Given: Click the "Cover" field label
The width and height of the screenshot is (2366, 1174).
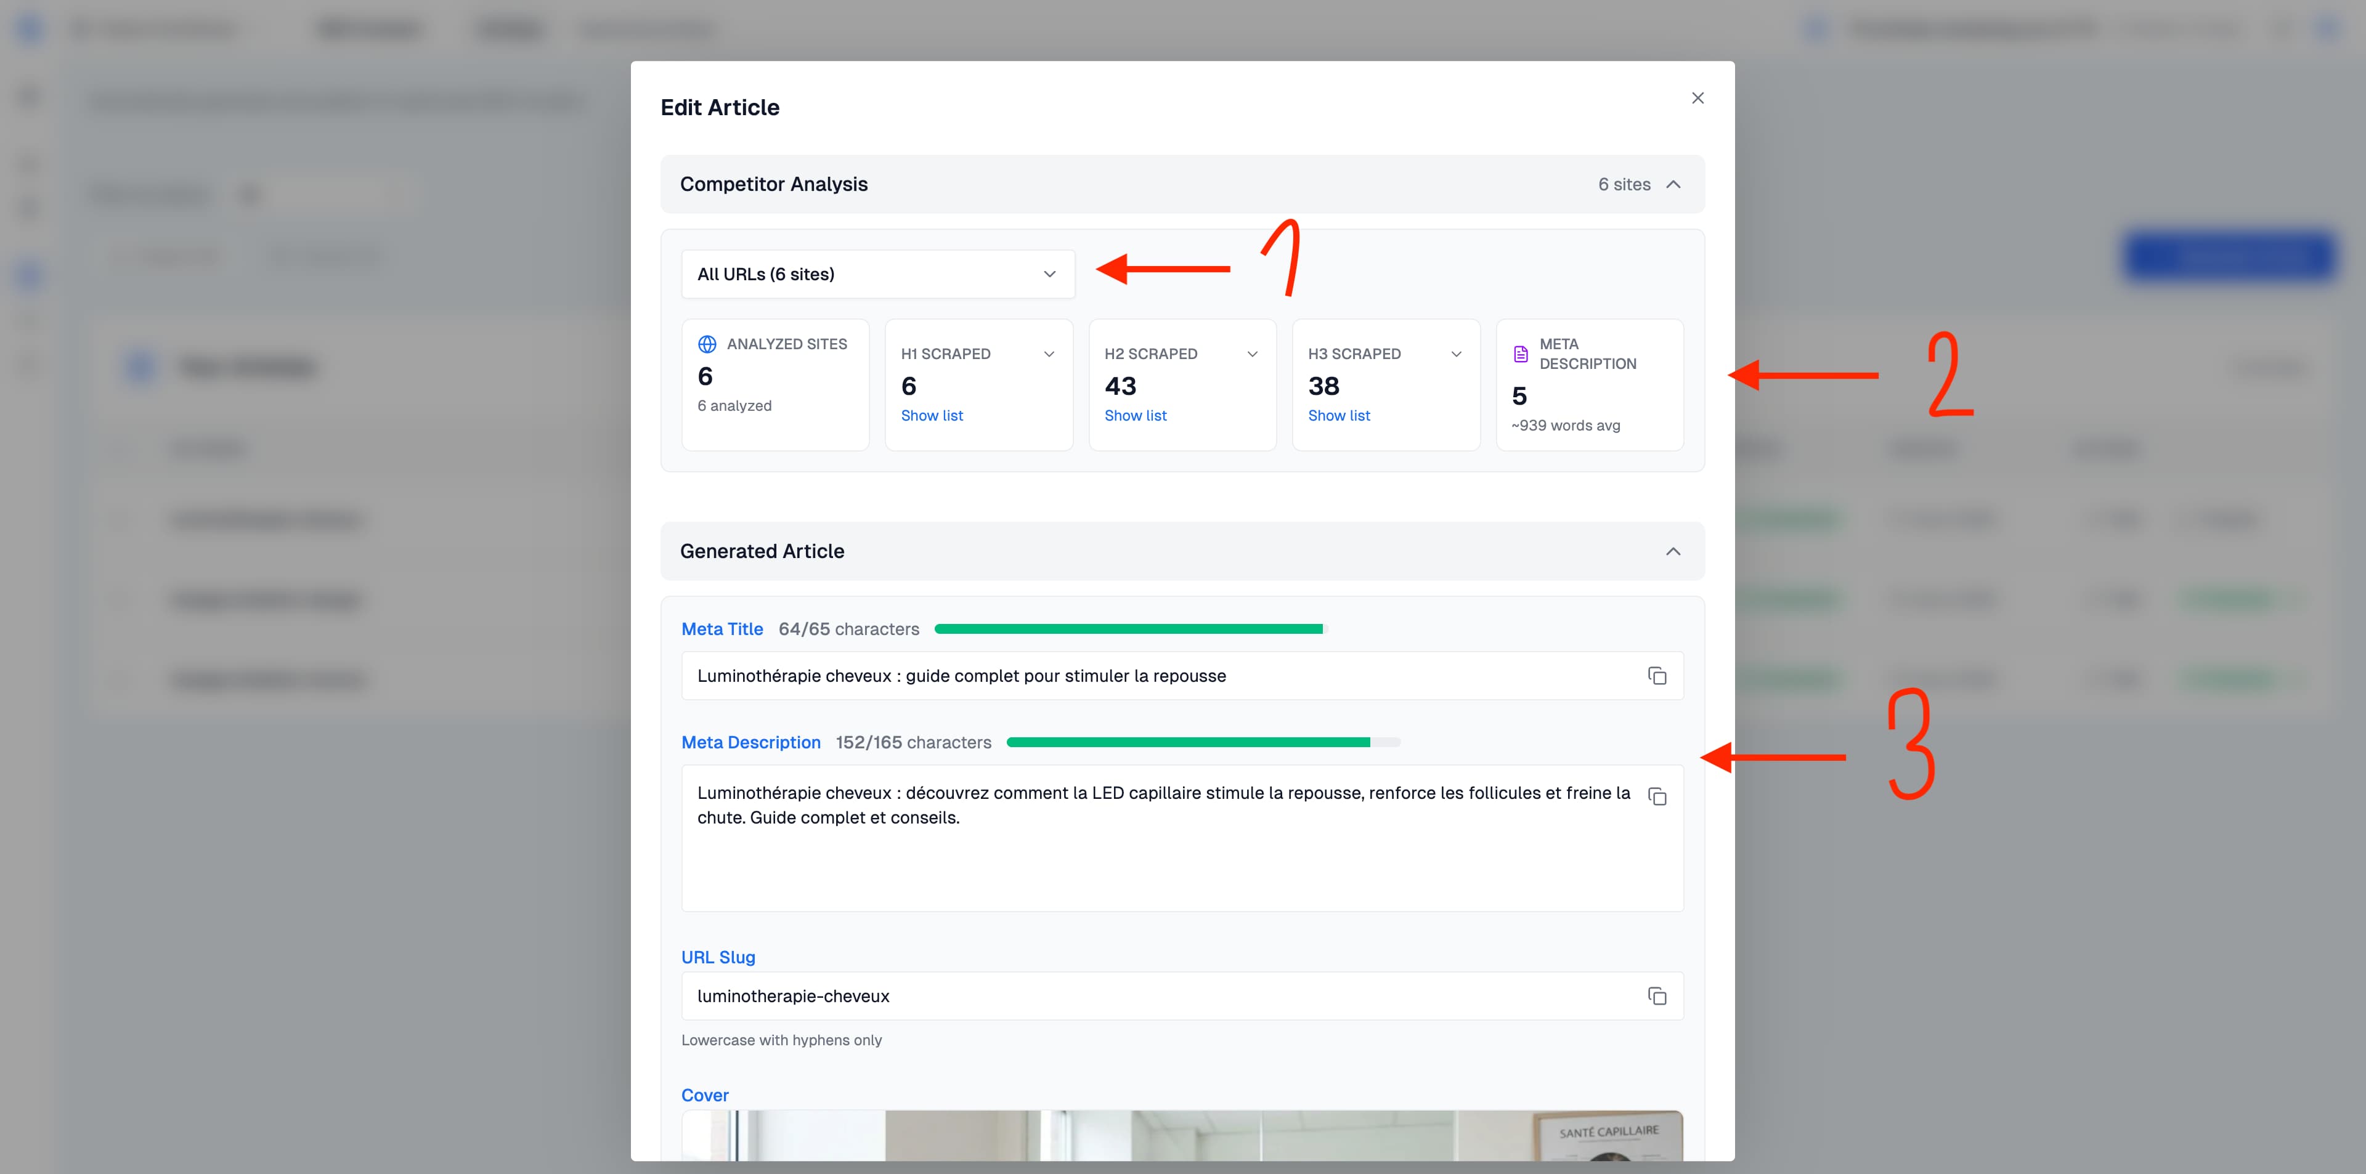Looking at the screenshot, I should (x=705, y=1096).
